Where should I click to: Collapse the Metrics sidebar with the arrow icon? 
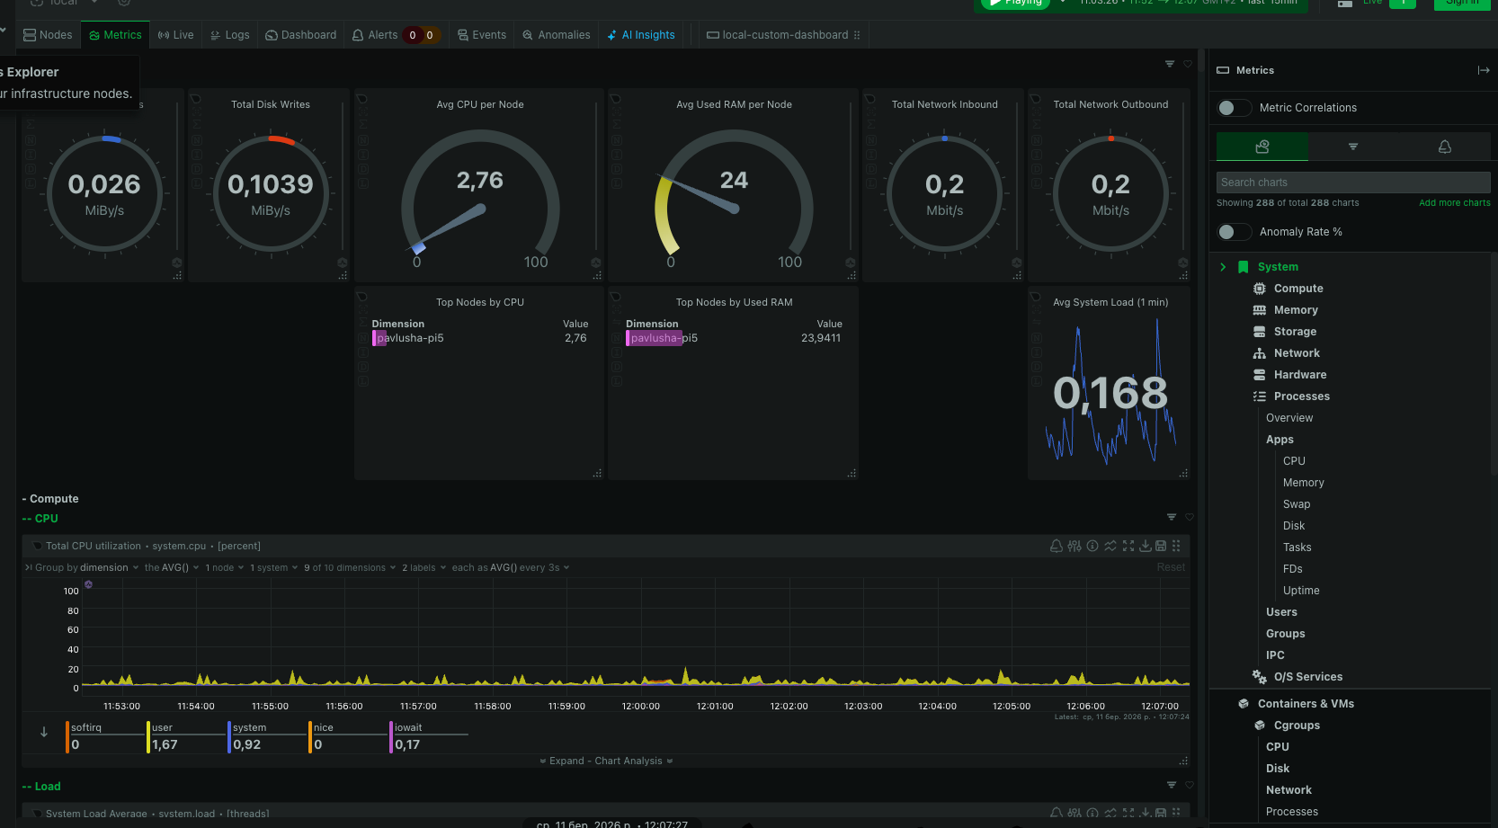pos(1483,70)
